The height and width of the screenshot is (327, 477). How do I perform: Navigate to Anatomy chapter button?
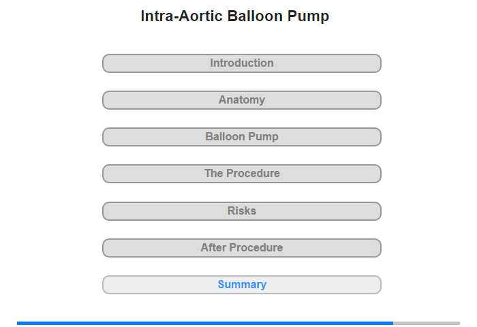point(241,100)
